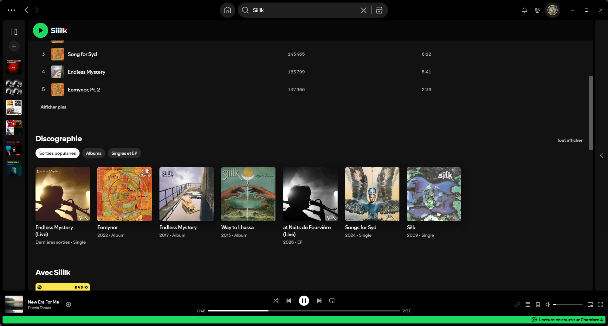Mute the volume
This screenshot has width=608, height=326.
click(x=547, y=304)
